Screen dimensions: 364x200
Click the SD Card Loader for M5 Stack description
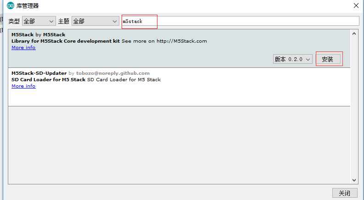click(x=86, y=79)
